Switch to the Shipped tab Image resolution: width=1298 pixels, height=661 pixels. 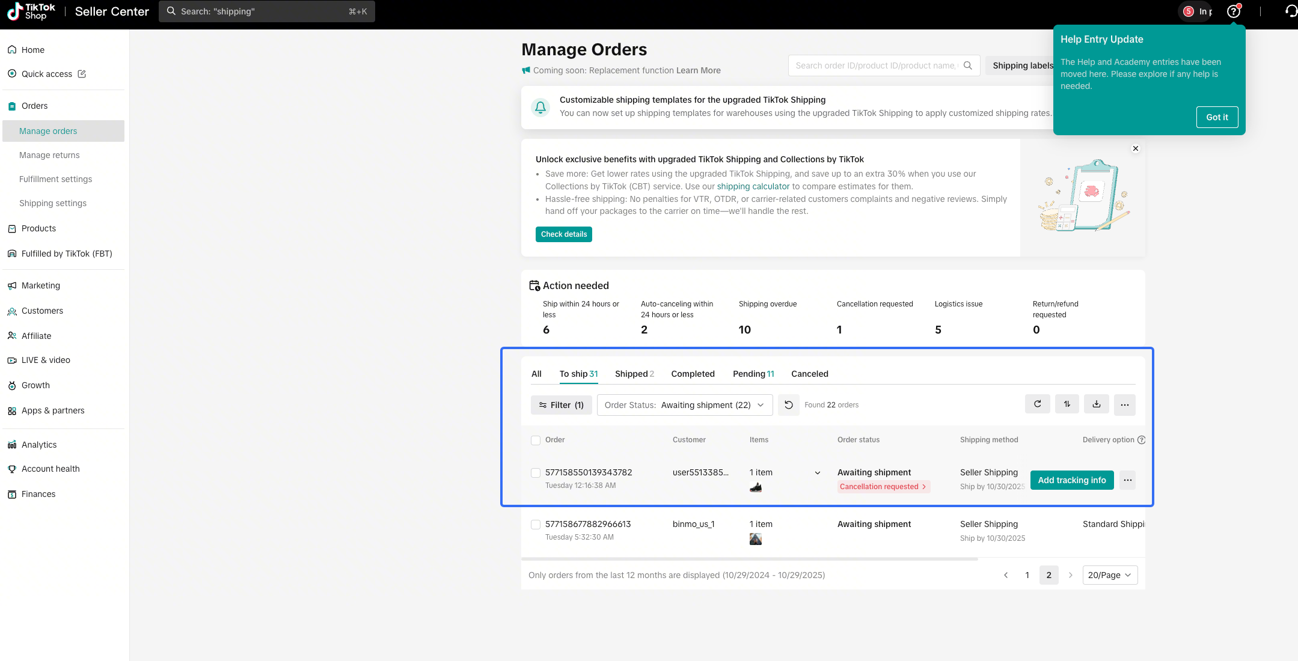coord(634,374)
